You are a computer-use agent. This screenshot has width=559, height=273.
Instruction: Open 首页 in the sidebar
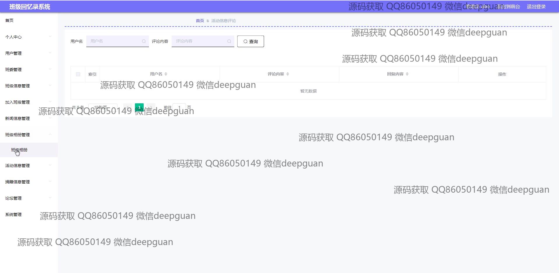9,20
